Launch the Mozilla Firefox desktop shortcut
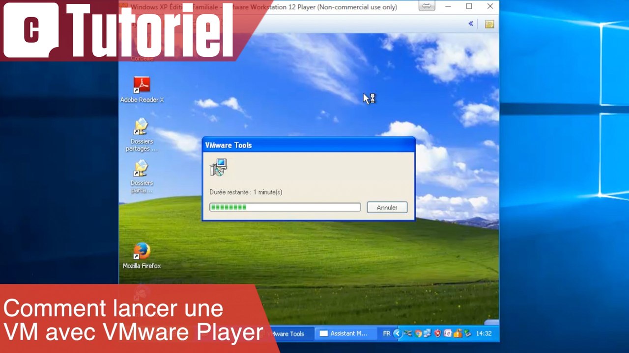 tap(142, 255)
